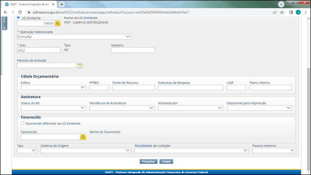Focus the Natureza da Despesa field

coord(190,87)
